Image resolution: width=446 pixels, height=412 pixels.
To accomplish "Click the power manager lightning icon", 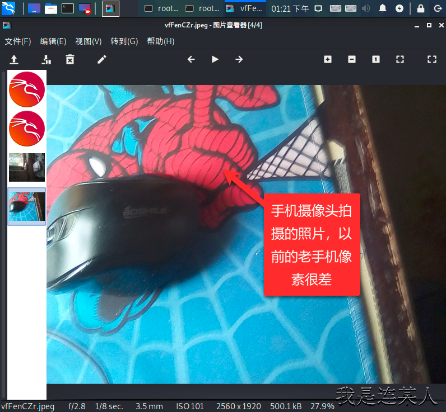I will (x=399, y=8).
